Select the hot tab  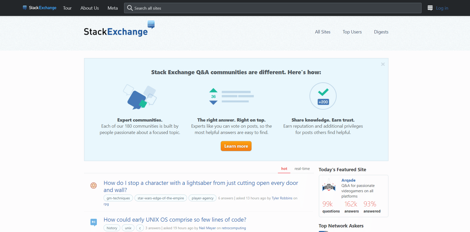point(284,169)
